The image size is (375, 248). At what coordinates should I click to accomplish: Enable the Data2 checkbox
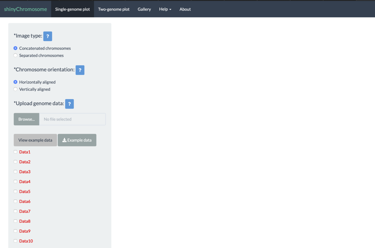coord(16,162)
